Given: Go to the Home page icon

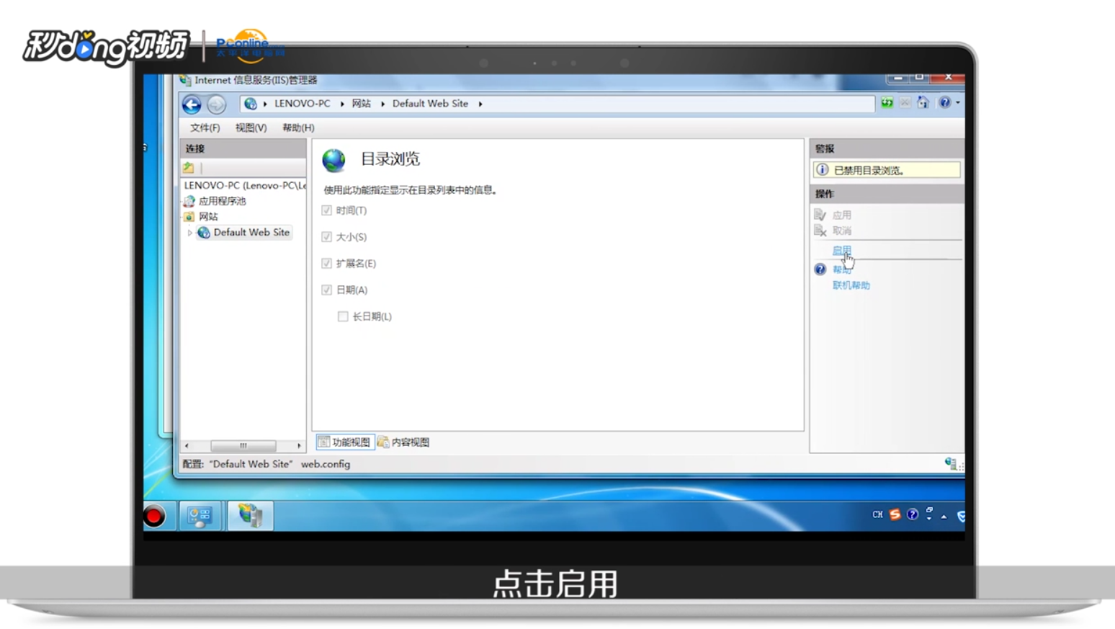Looking at the screenshot, I should (923, 103).
